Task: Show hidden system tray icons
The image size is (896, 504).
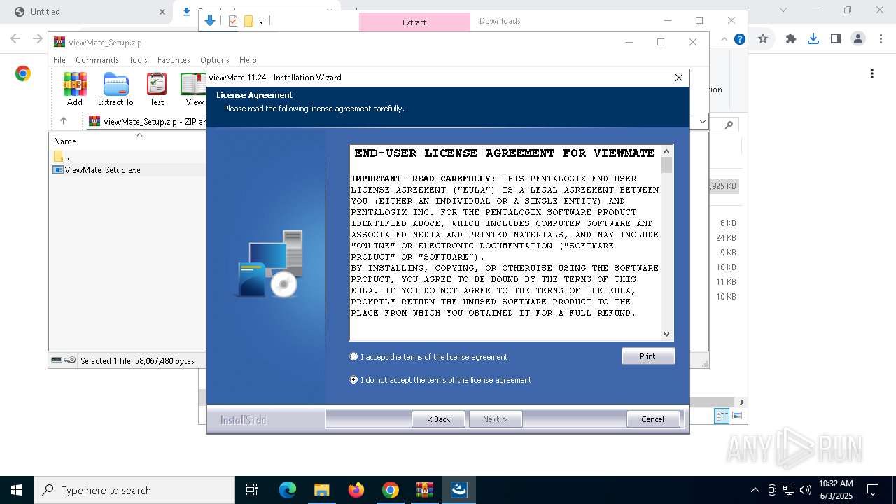Action: click(755, 490)
